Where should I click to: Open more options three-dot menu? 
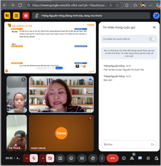coord(102,158)
